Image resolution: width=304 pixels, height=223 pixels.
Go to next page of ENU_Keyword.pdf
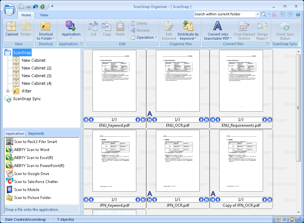coord(138,120)
